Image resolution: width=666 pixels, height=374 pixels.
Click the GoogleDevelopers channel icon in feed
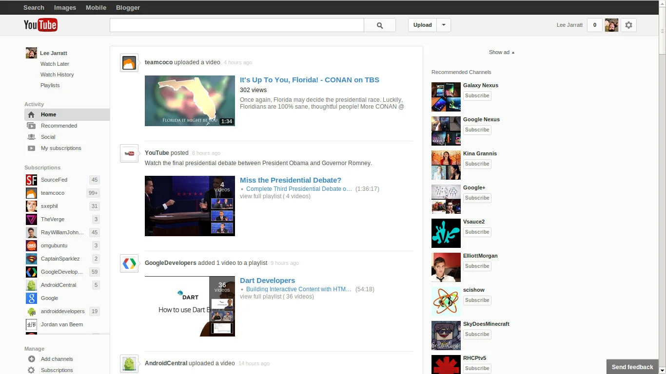click(129, 263)
